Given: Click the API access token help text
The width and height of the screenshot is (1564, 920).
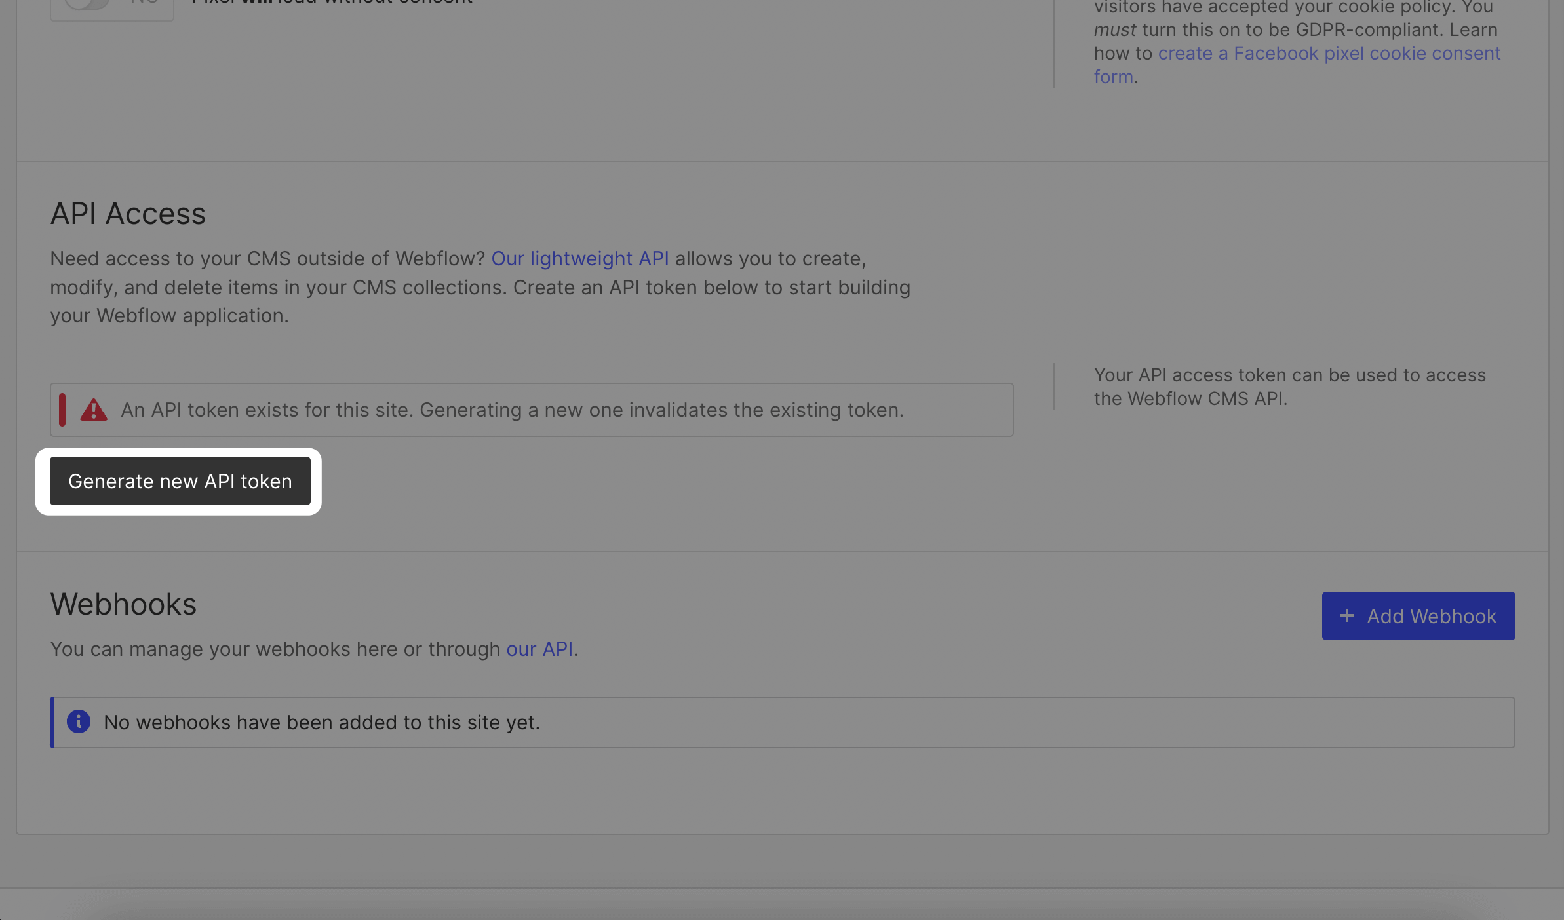Looking at the screenshot, I should coord(1289,387).
